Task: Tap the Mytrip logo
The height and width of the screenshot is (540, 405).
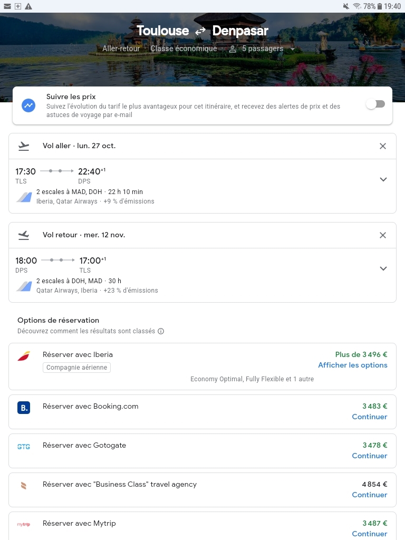Action: [x=24, y=524]
